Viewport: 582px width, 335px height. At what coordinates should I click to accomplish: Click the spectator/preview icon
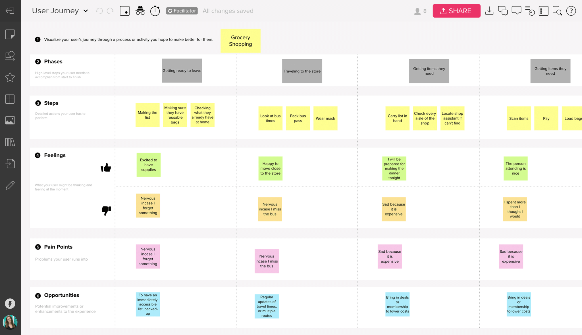(140, 11)
